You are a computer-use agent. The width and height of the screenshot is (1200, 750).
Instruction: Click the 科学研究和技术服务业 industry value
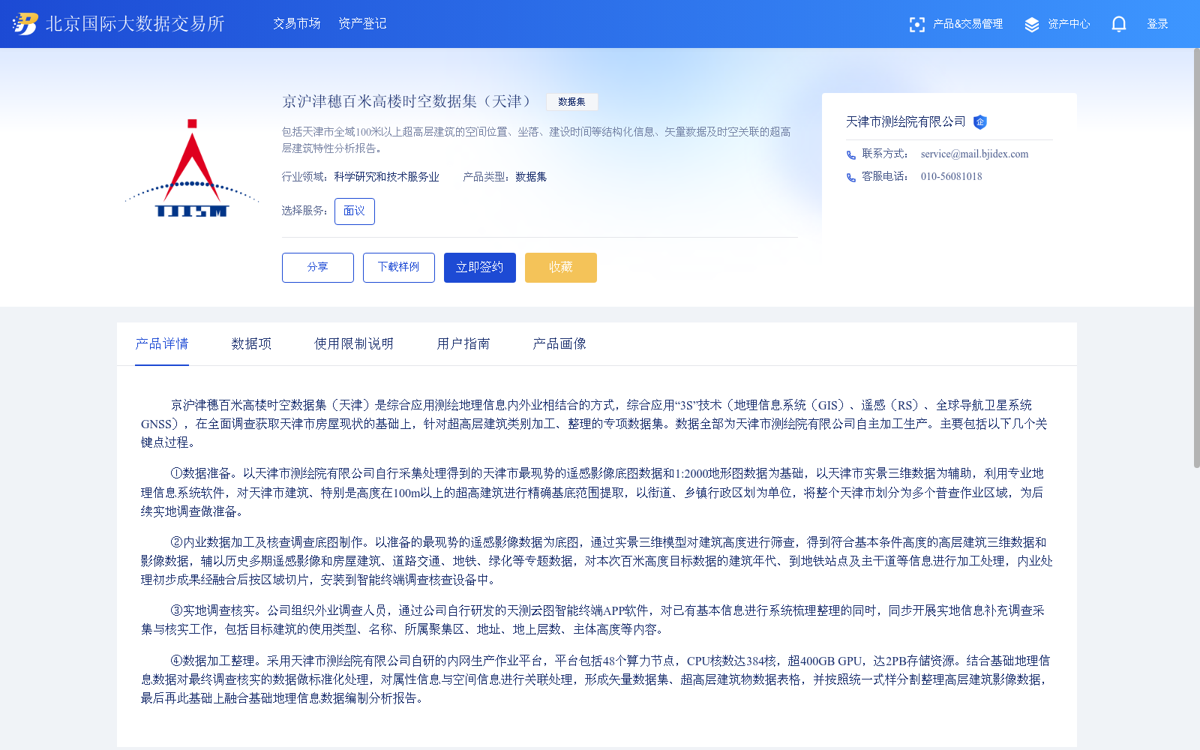[387, 177]
